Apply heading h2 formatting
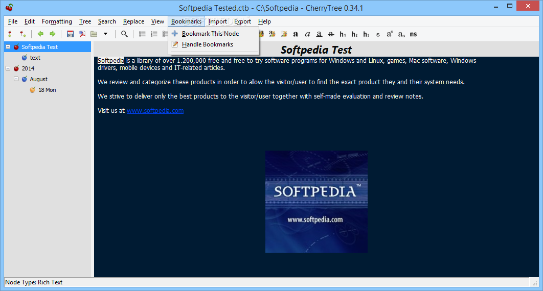 [x=355, y=34]
